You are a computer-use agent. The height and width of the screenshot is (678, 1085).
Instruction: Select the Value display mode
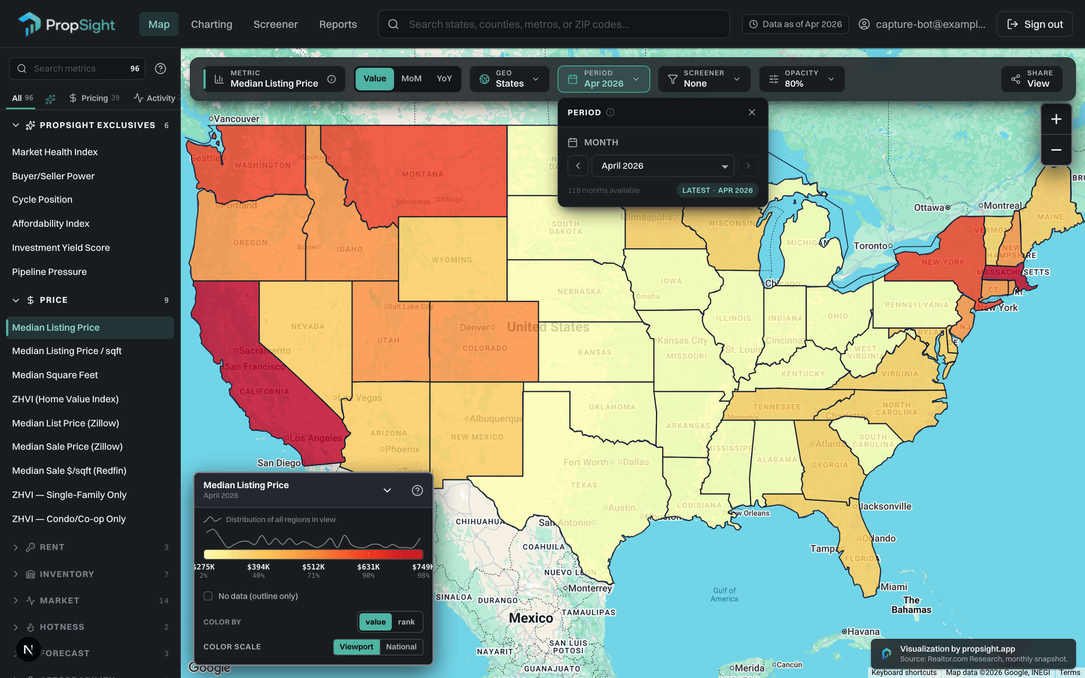click(x=374, y=79)
